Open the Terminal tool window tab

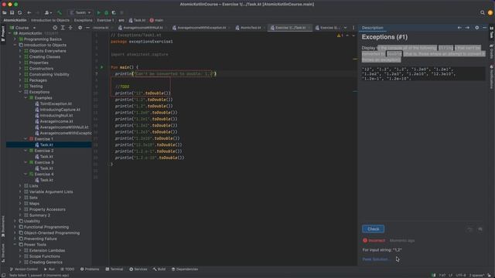pyautogui.click(x=114, y=270)
